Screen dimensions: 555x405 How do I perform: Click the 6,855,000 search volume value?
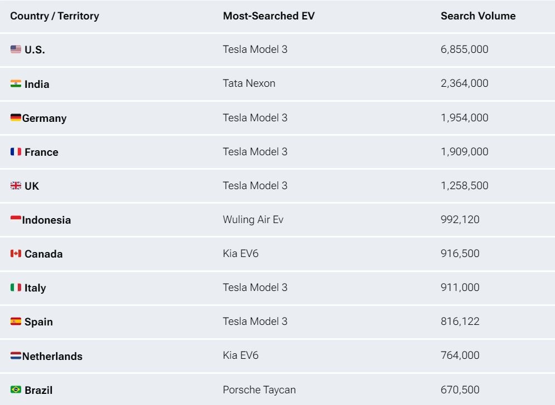click(x=464, y=49)
